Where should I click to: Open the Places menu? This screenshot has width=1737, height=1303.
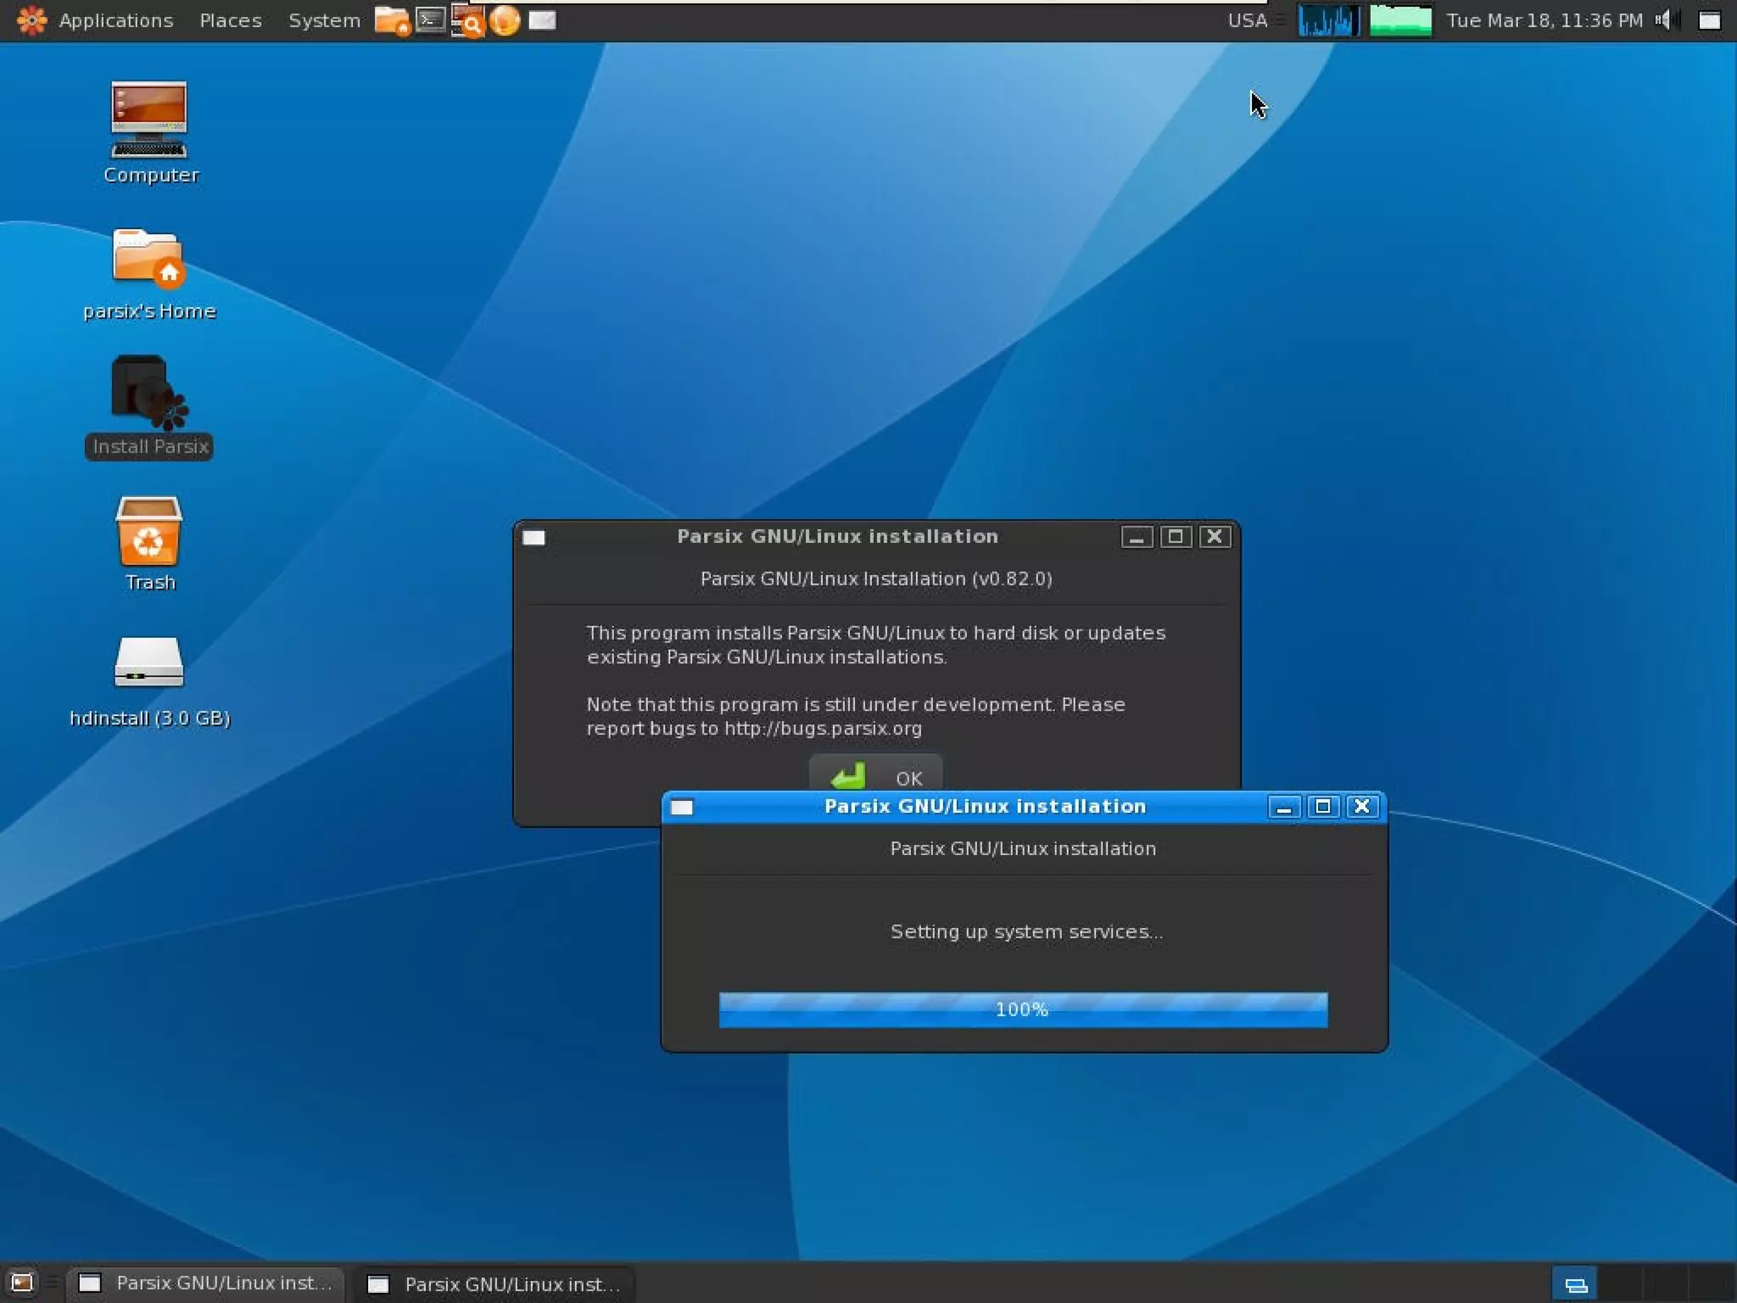pyautogui.click(x=230, y=20)
